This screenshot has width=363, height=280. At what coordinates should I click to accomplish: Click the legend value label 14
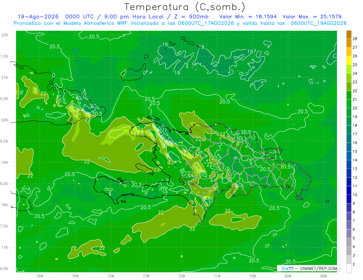click(x=355, y=160)
